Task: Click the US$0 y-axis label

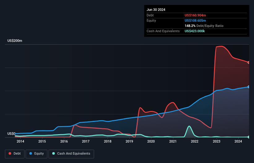Action: [11, 134]
